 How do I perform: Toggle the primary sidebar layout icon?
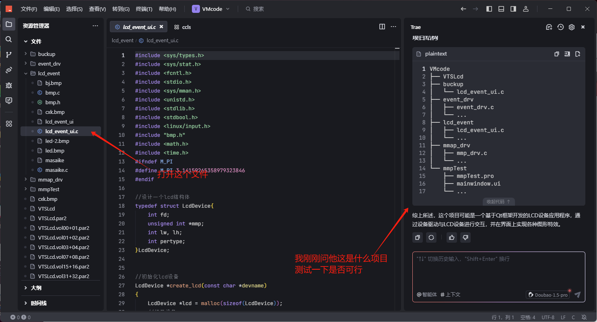click(489, 9)
